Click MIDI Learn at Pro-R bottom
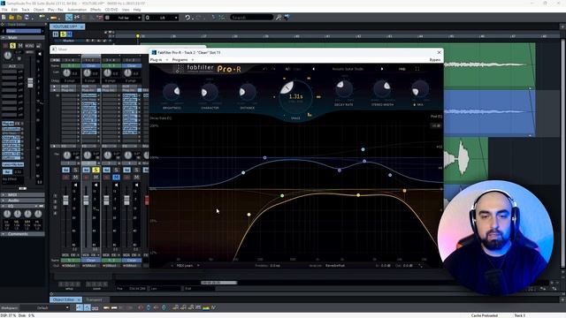 185,266
